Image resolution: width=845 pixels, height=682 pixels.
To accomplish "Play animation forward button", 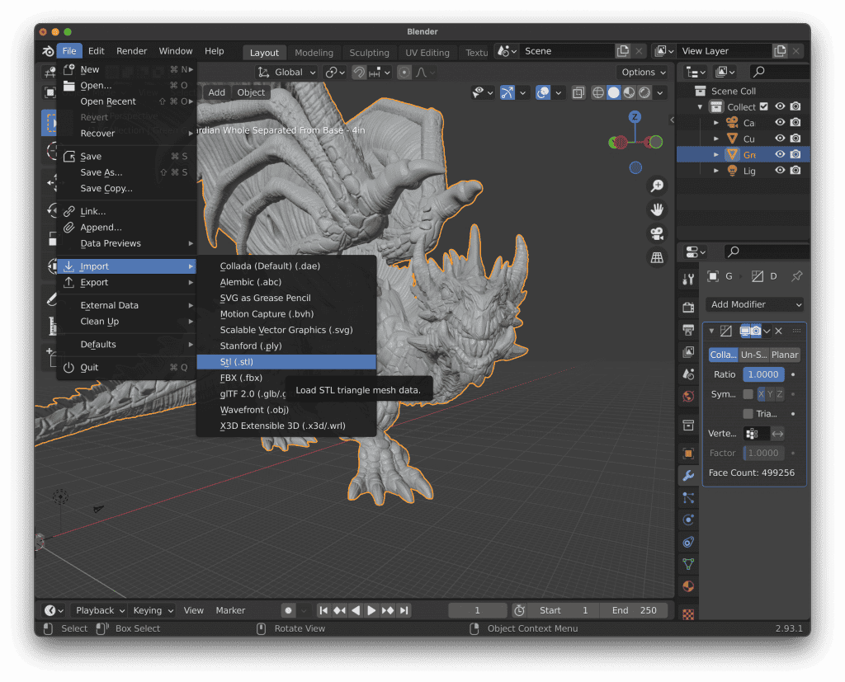I will point(371,610).
